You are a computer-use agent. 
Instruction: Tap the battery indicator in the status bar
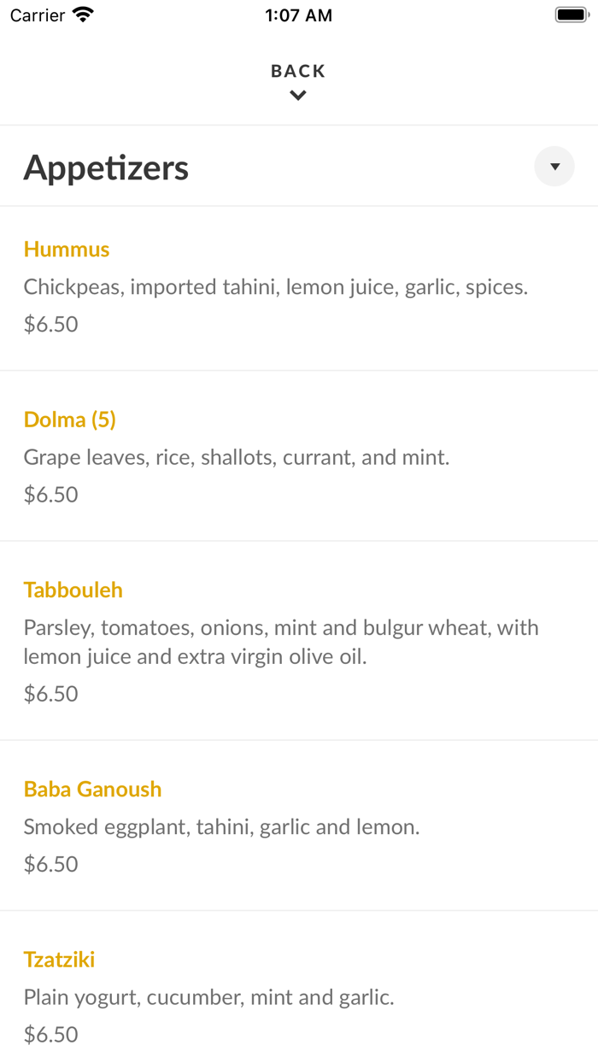tap(571, 14)
